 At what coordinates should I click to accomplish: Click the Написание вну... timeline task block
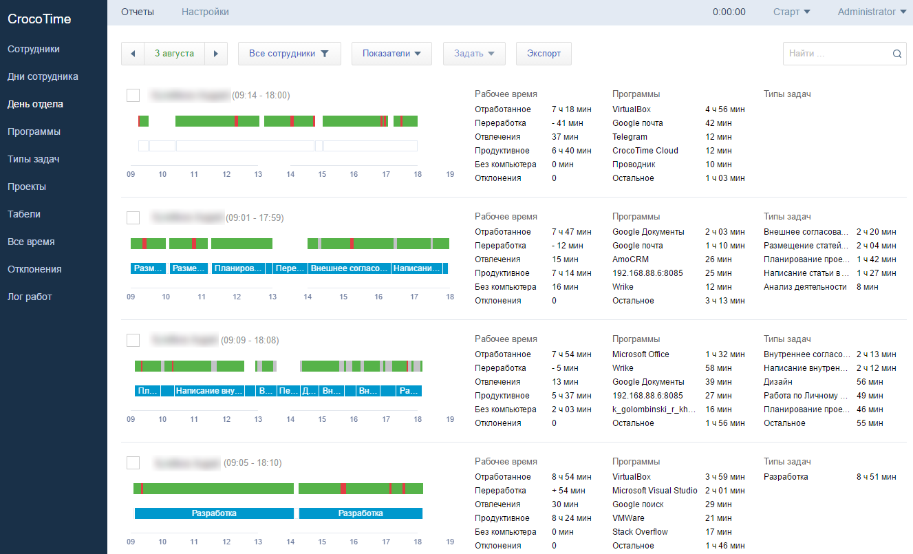[x=209, y=391]
